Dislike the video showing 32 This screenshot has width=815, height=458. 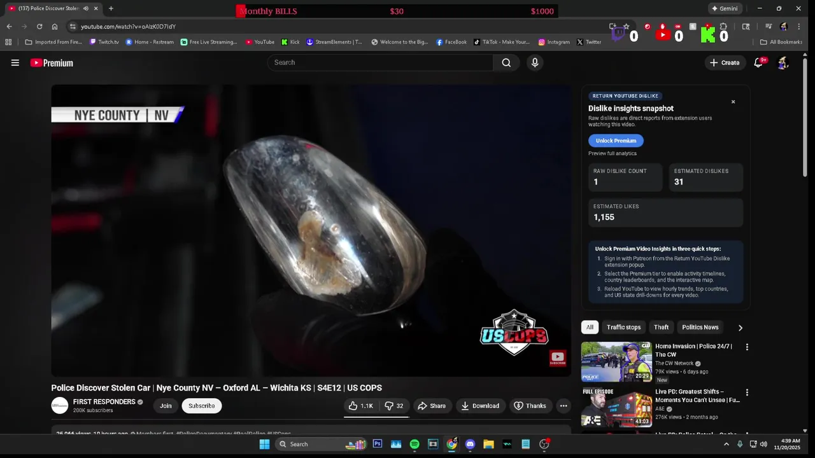[x=394, y=406]
